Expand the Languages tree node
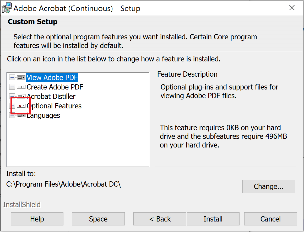304x232 pixels. point(12,115)
